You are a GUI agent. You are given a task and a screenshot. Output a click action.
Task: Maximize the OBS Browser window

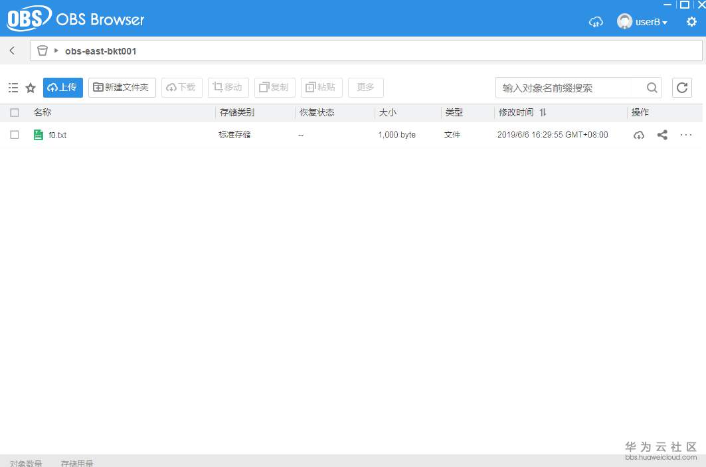click(x=684, y=5)
